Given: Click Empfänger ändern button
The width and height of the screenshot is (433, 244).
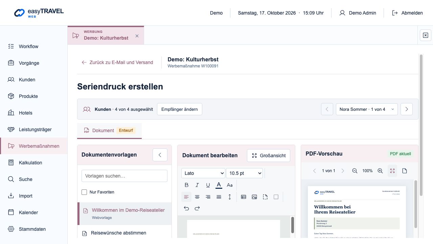Looking at the screenshot, I should [180, 109].
